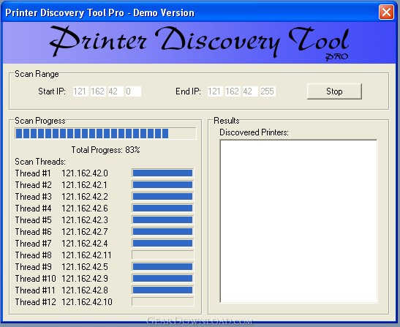Image resolution: width=400 pixels, height=327 pixels.
Task: Select Thread #4 IP address 121.162.42.6
Action: coord(85,208)
